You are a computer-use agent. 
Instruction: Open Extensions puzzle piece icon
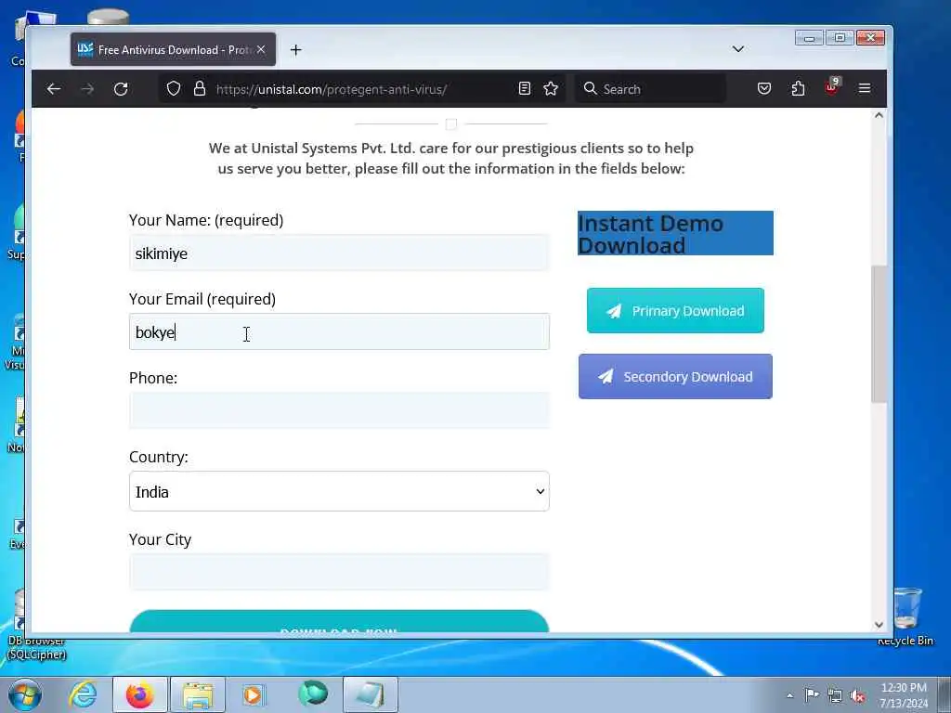click(x=798, y=89)
